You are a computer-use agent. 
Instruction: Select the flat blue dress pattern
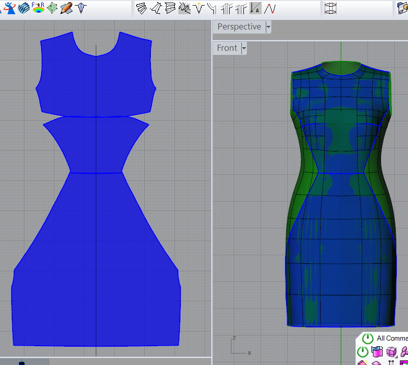tap(97, 254)
